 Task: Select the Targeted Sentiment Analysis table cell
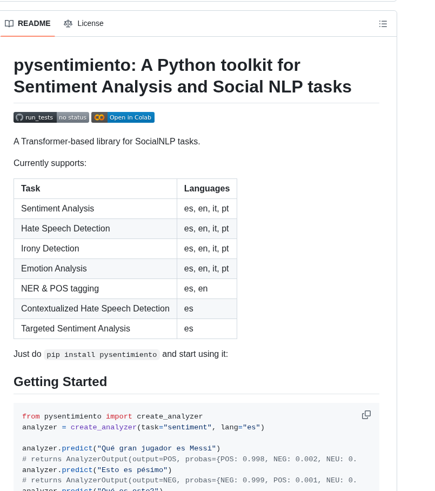[76, 329]
